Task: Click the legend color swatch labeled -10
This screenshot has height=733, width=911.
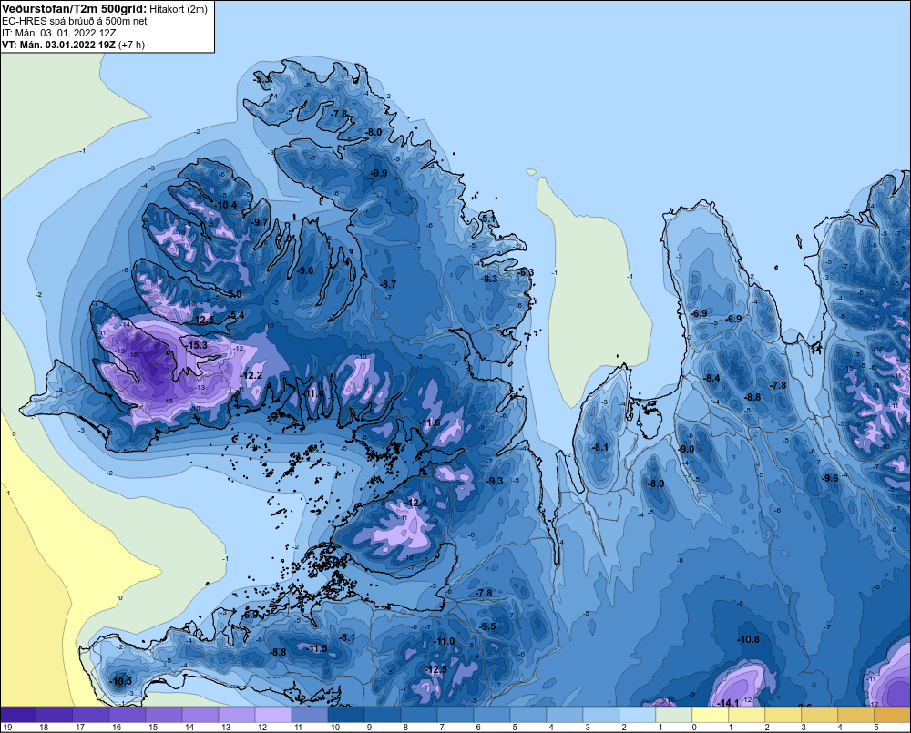Action: pos(345,715)
